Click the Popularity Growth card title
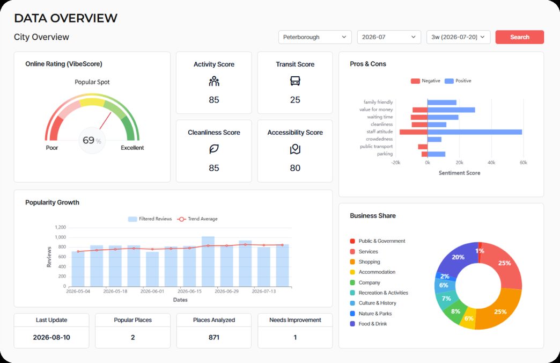560x363 pixels. coord(52,202)
